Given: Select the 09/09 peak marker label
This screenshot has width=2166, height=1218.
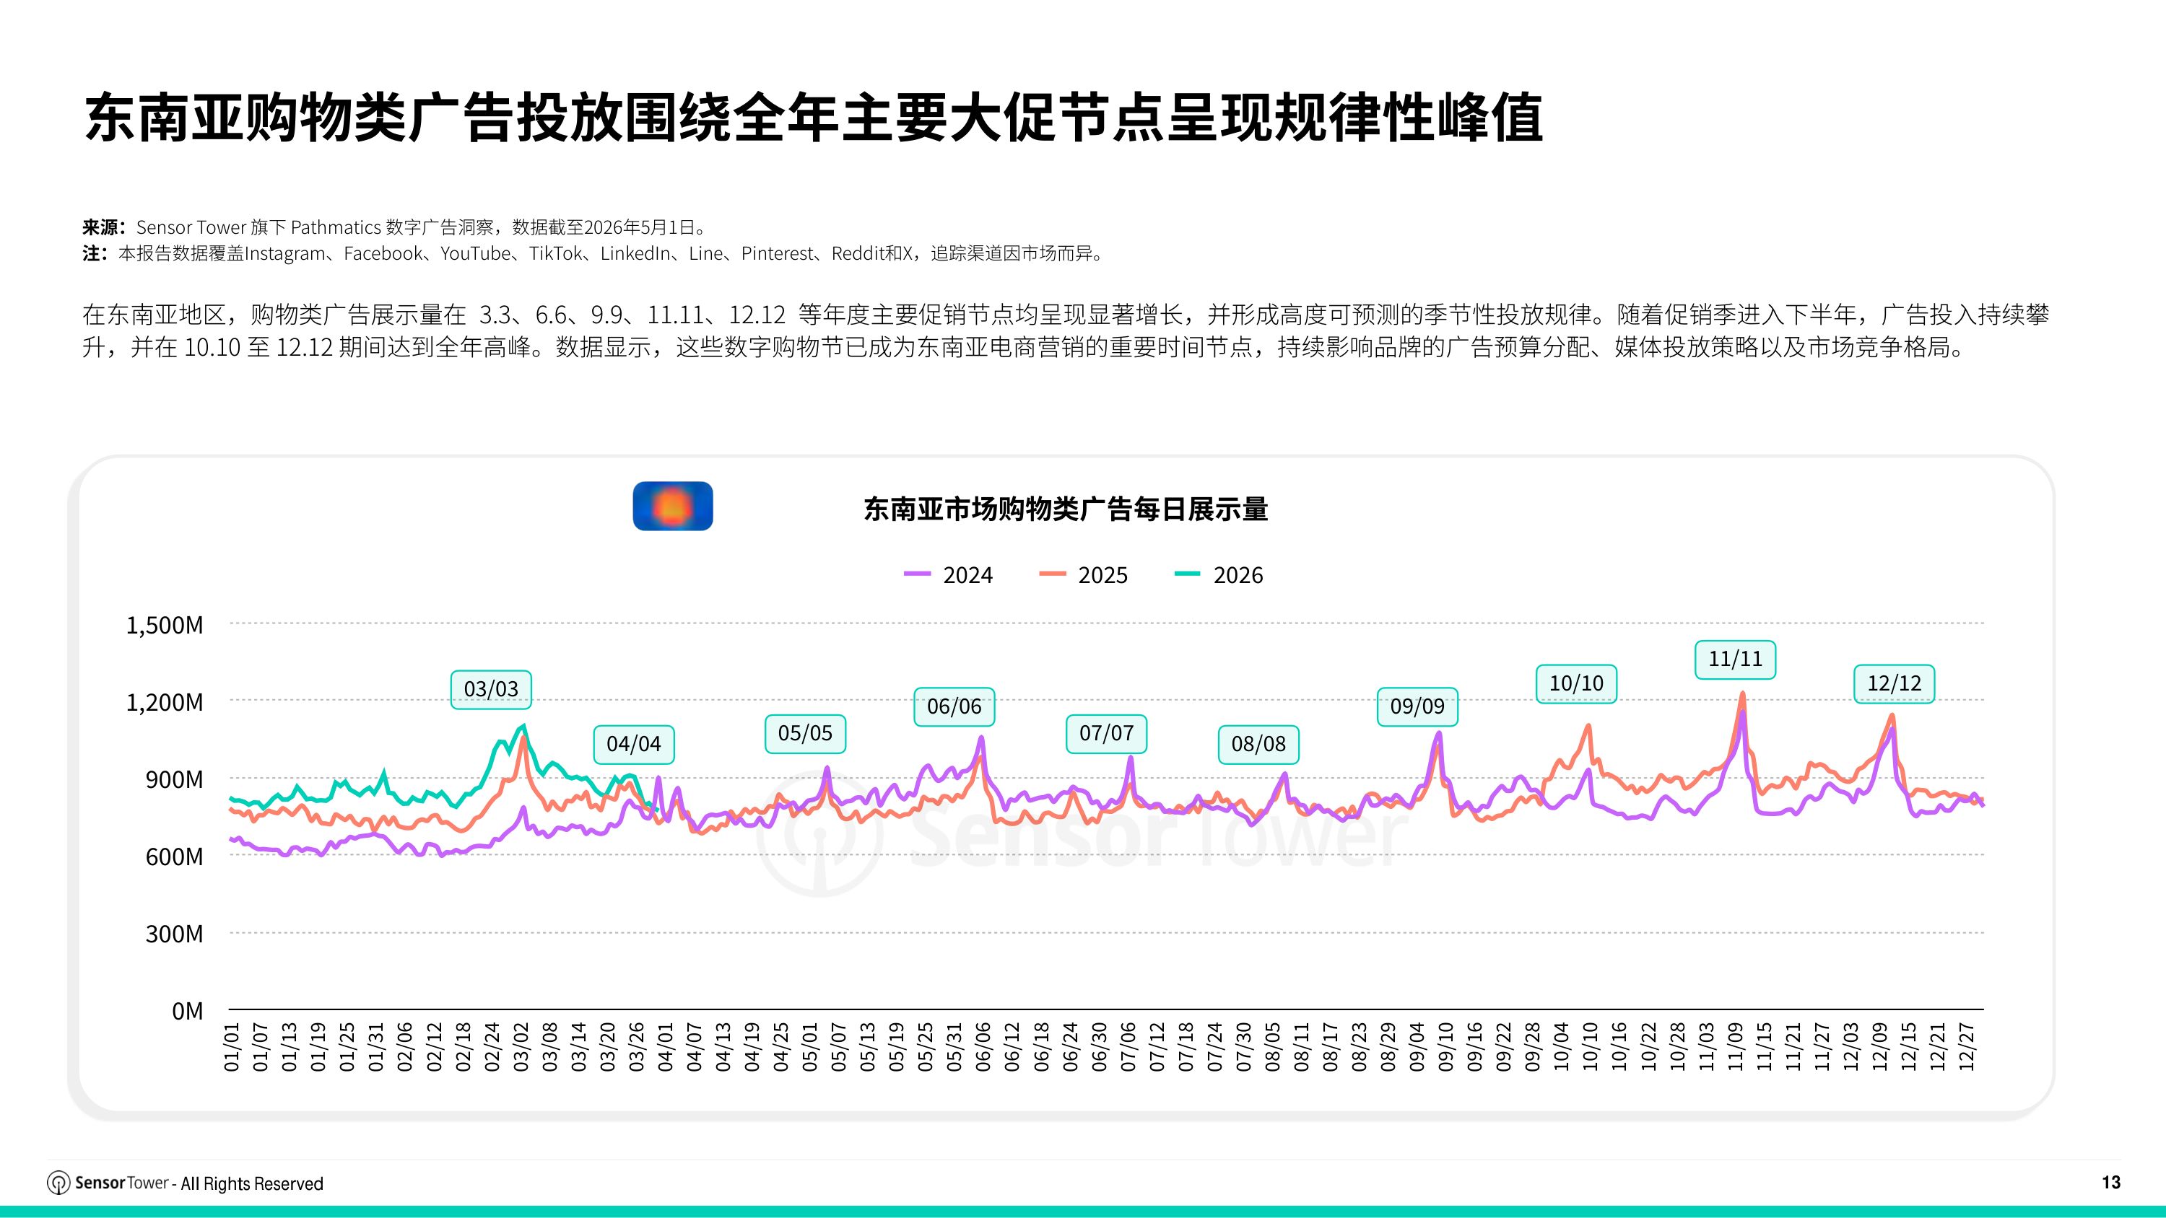Looking at the screenshot, I should 1418,706.
